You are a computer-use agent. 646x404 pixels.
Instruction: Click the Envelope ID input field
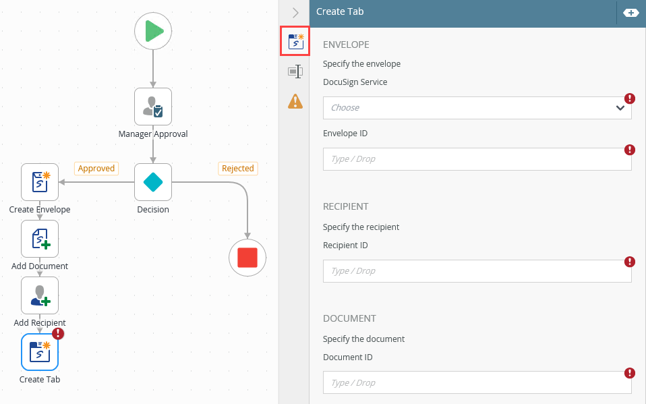pos(477,159)
